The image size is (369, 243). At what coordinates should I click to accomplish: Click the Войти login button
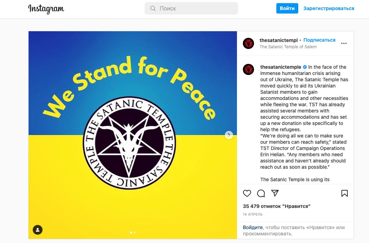pyautogui.click(x=287, y=8)
